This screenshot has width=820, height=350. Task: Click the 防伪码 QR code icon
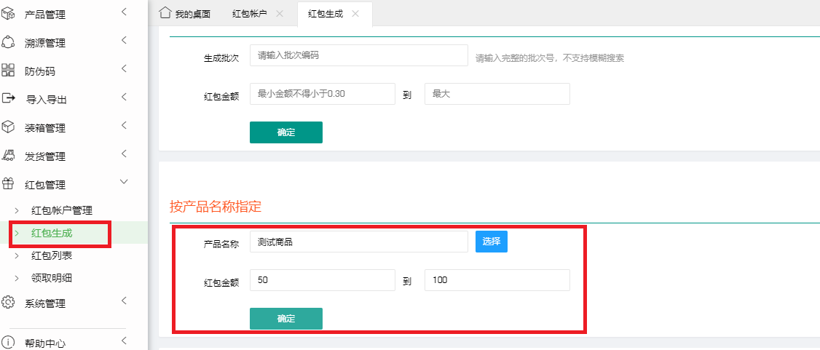[x=9, y=71]
